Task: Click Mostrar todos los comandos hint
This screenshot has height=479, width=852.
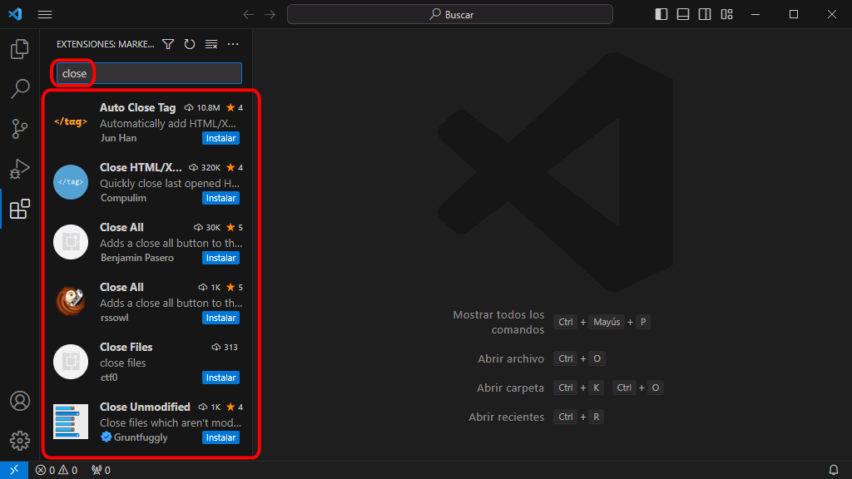Action: click(498, 322)
